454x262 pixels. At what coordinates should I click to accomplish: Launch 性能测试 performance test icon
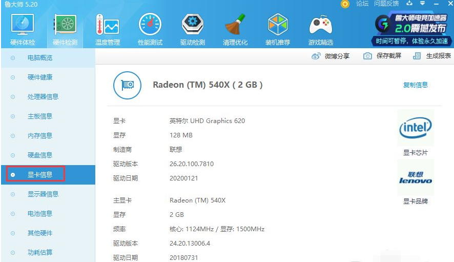tap(150, 24)
